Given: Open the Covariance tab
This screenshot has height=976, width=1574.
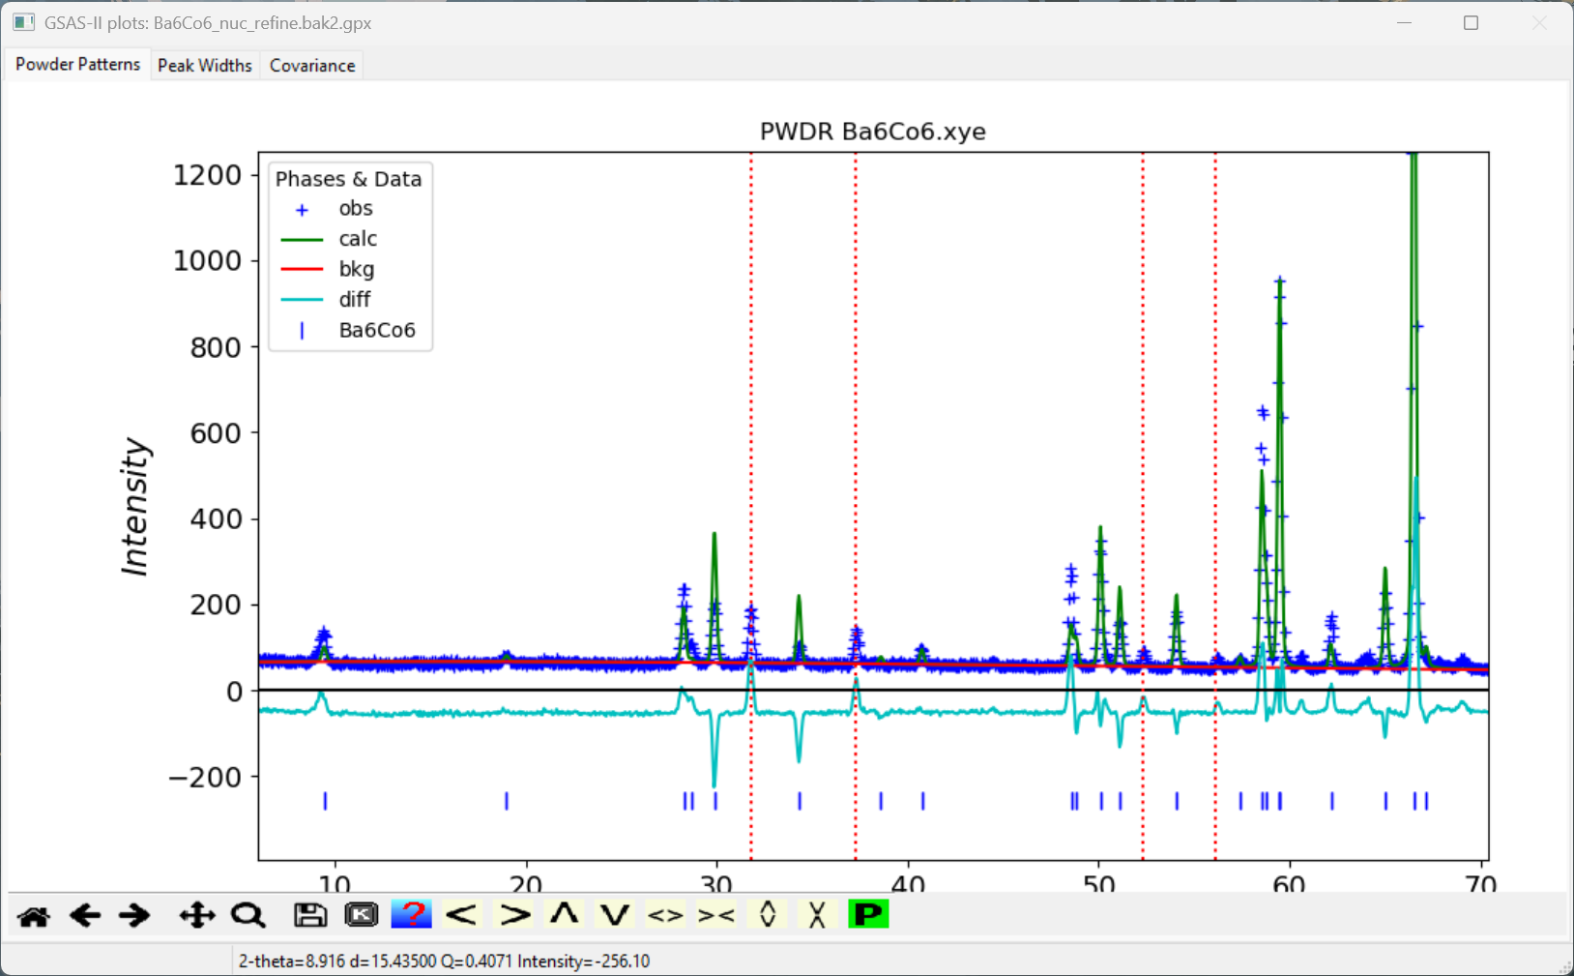Looking at the screenshot, I should [312, 65].
